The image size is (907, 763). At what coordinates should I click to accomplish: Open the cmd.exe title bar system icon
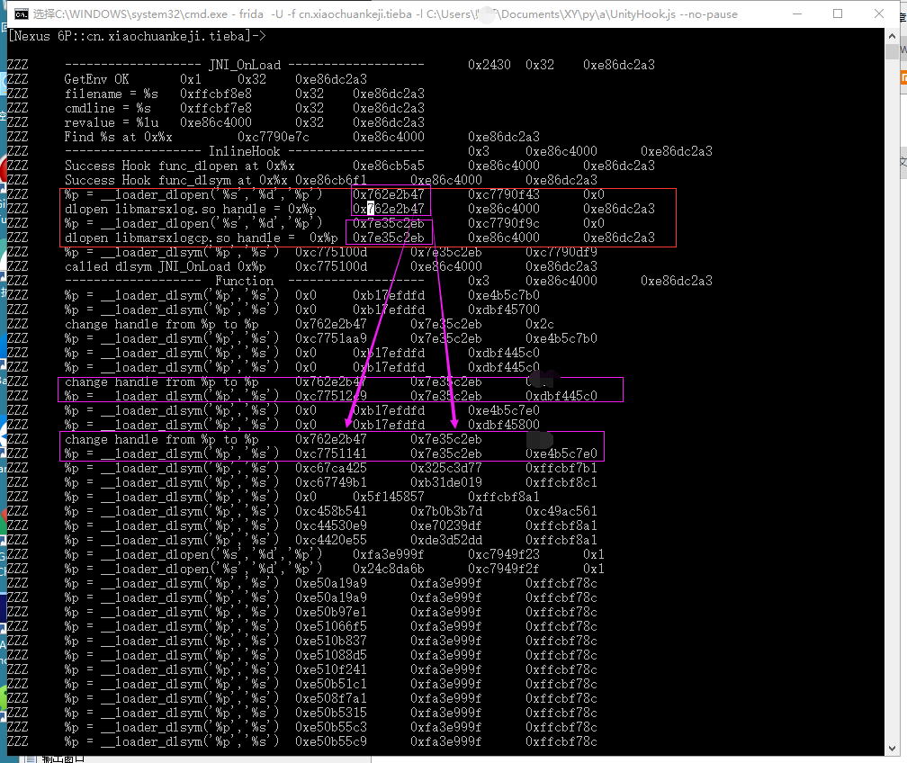click(21, 13)
